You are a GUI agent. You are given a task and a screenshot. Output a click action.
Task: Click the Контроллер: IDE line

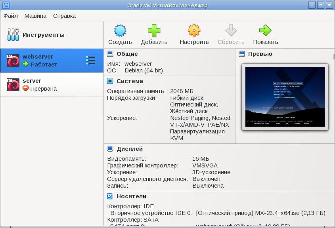click(x=130, y=206)
